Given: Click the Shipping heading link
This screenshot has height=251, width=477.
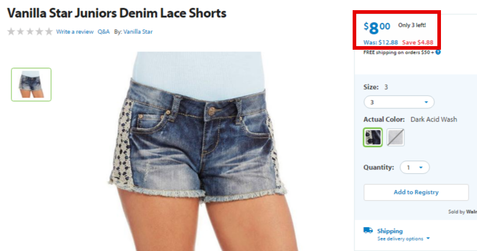Looking at the screenshot, I should 390,231.
